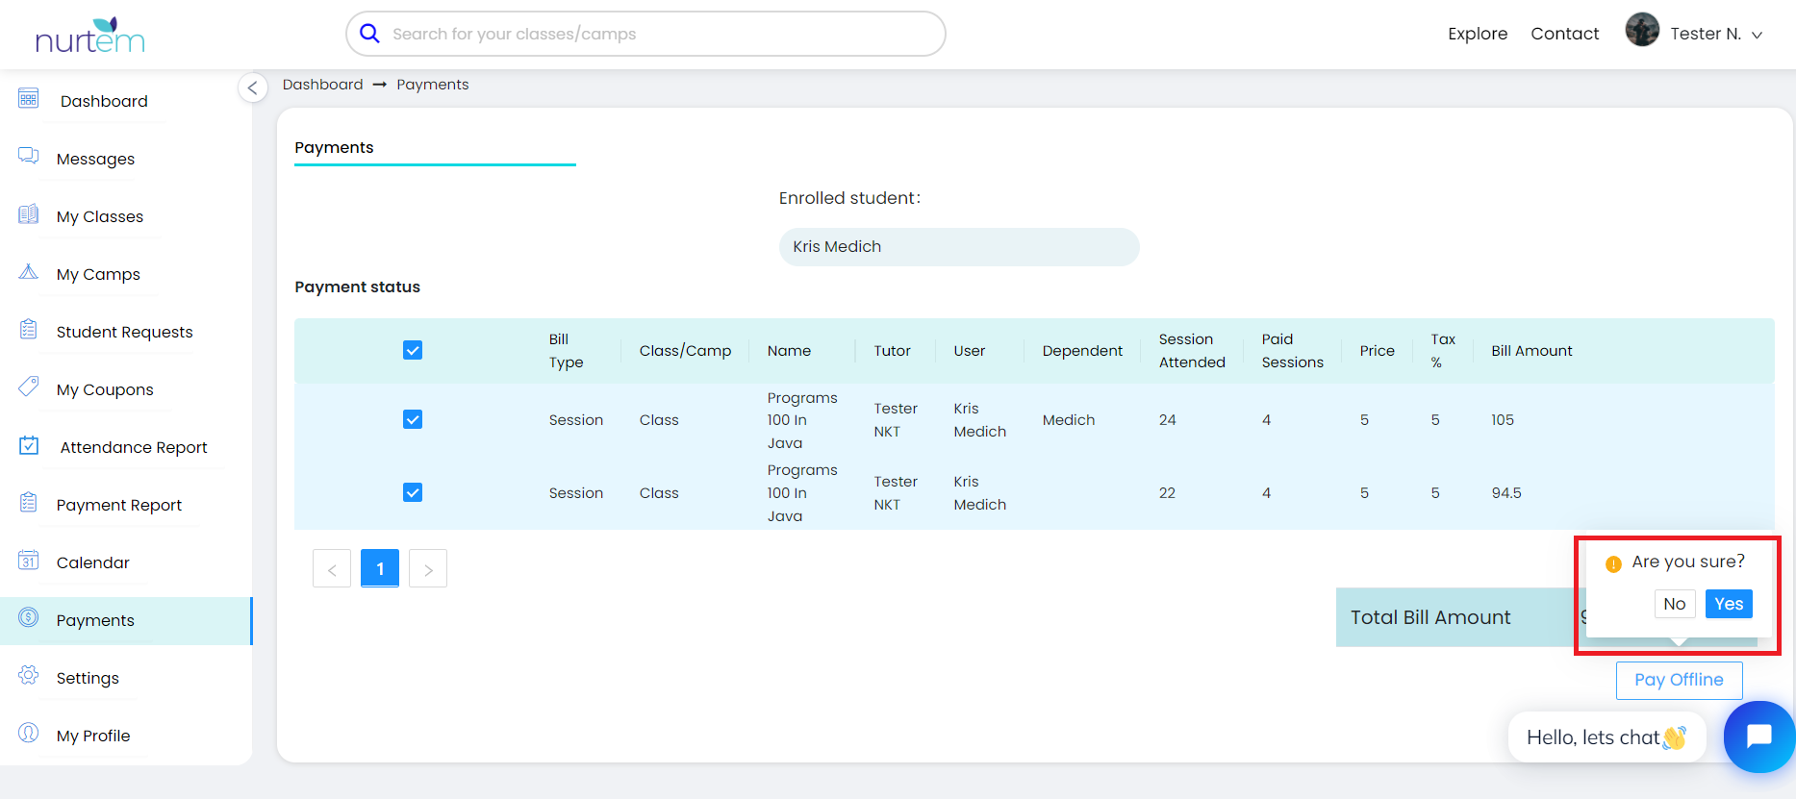Uncheck the row with bill amount 94.5
The width and height of the screenshot is (1796, 799).
click(x=413, y=492)
